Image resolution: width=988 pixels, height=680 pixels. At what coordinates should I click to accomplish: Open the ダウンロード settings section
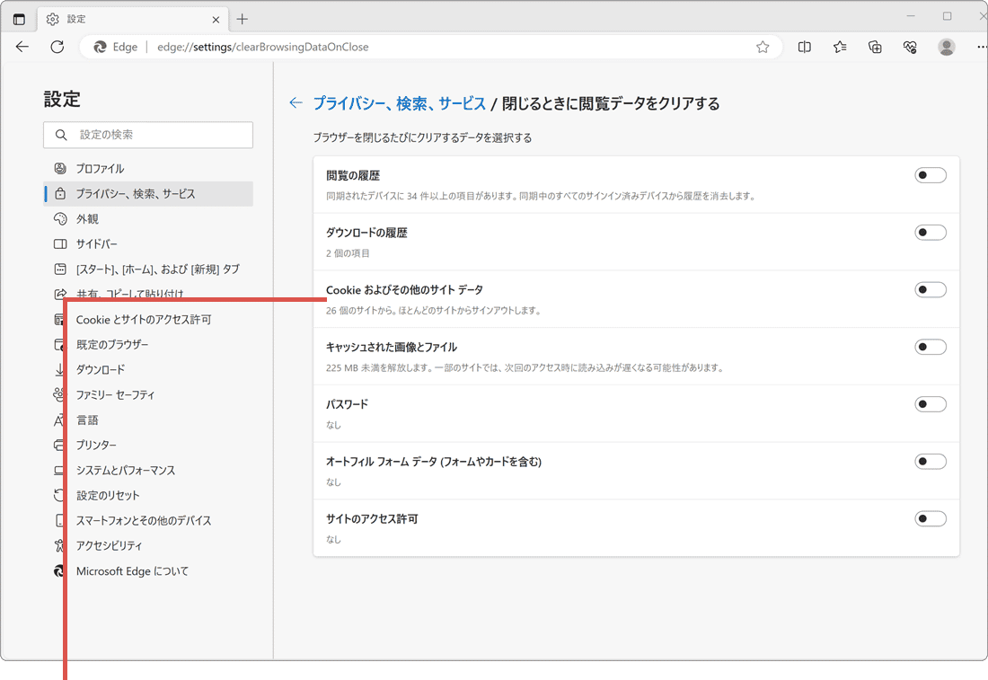[100, 369]
